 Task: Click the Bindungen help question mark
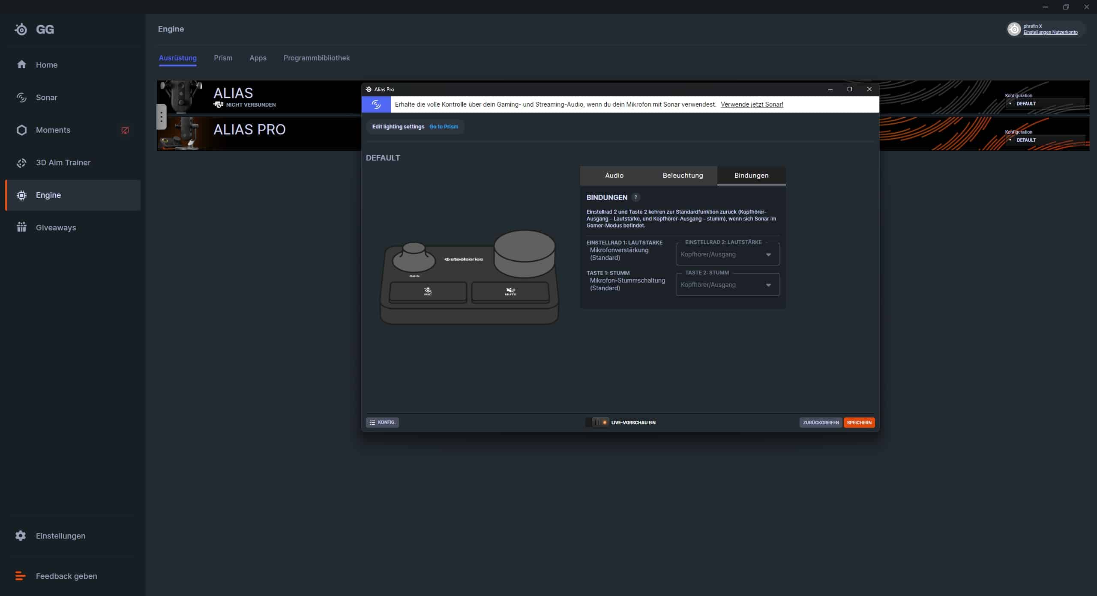tap(635, 197)
